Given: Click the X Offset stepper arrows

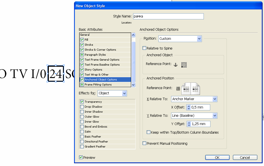Looking at the screenshot, I should coord(189,107).
